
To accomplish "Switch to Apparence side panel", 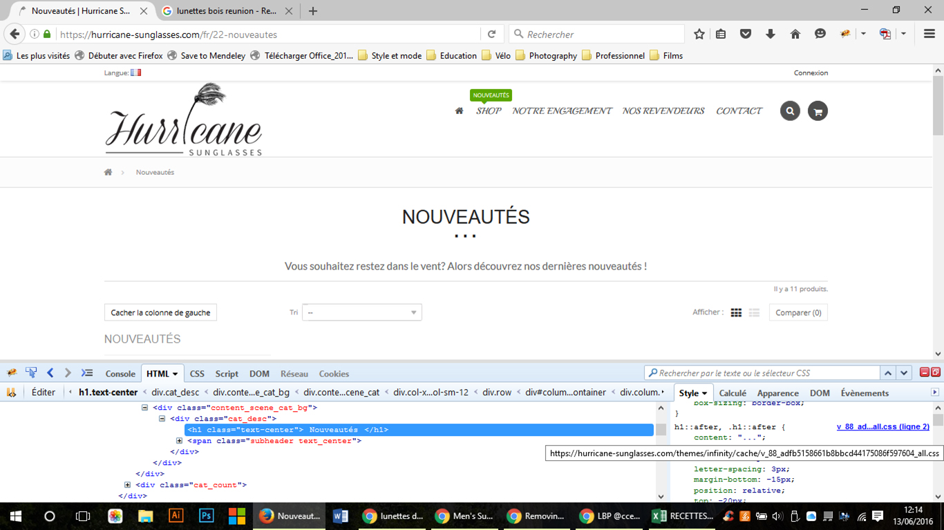I will 777,393.
